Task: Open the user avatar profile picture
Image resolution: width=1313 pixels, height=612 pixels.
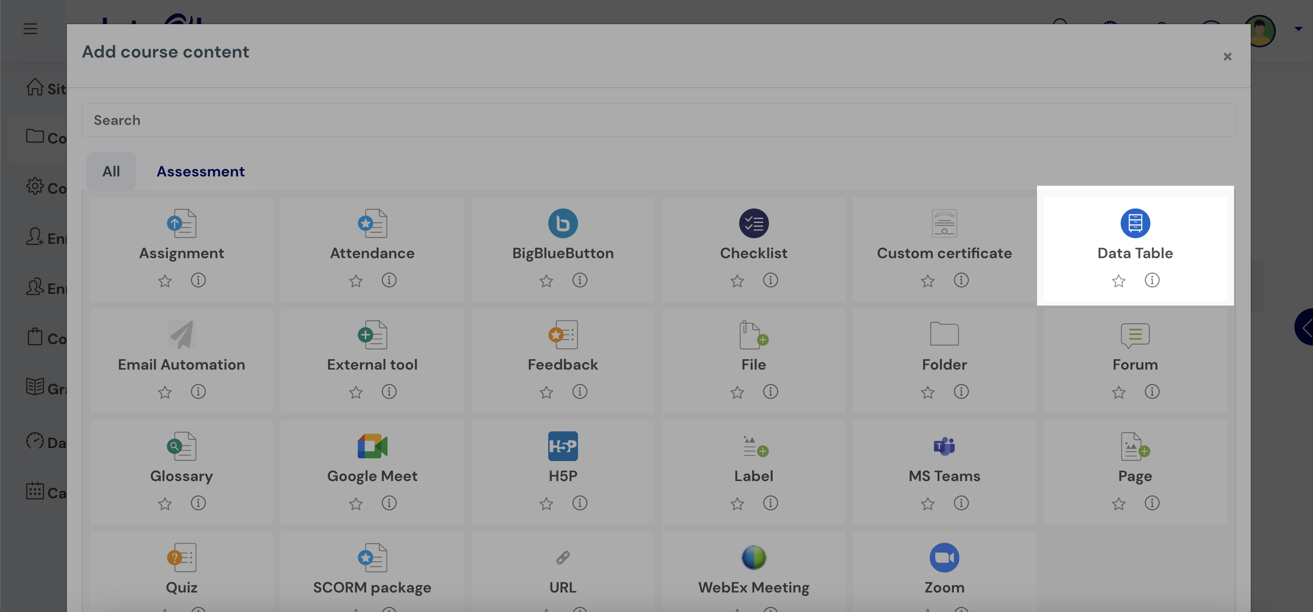Action: (1260, 31)
